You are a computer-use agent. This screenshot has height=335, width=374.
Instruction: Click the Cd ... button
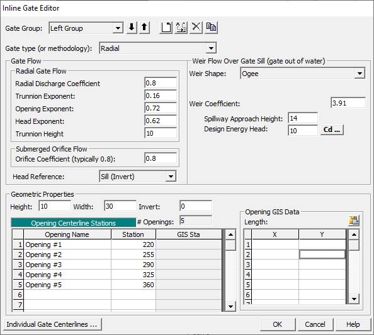point(332,129)
